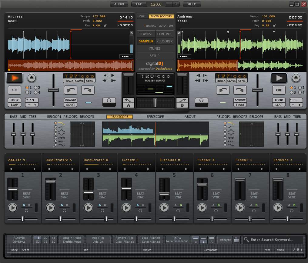This screenshot has height=263, width=308.
Task: Increase the master tempo with plus button
Action: 176,4
